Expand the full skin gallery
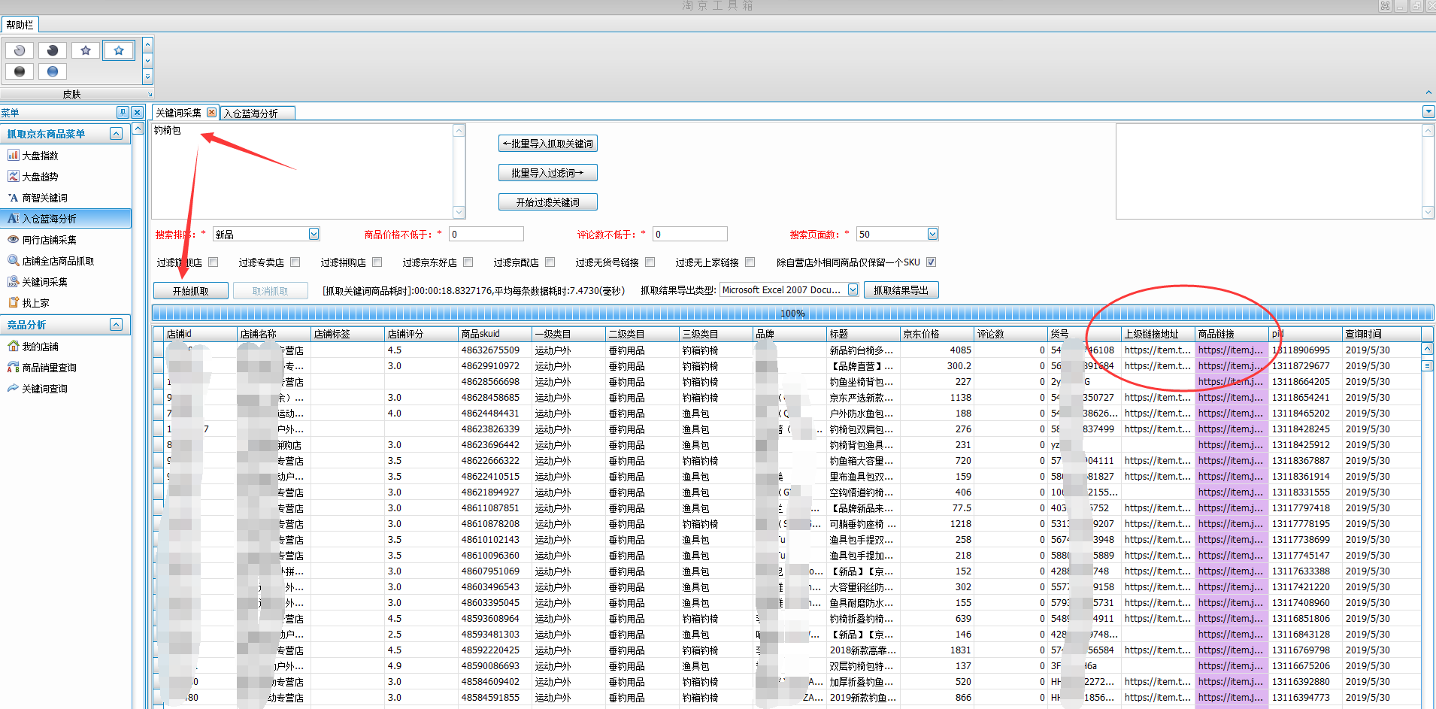The height and width of the screenshot is (709, 1436). pyautogui.click(x=147, y=76)
